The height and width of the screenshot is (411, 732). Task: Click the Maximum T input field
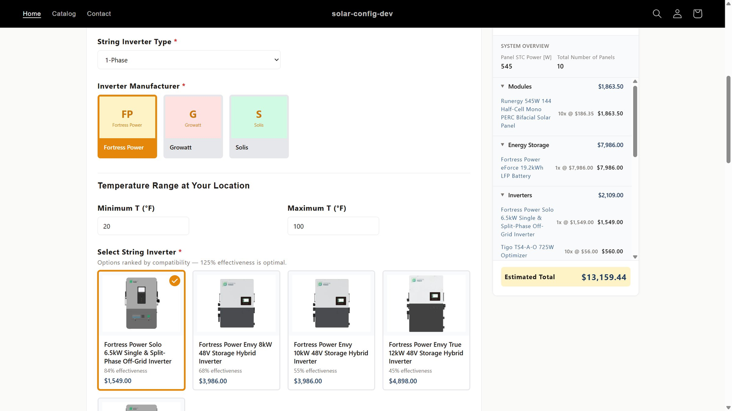click(x=333, y=226)
